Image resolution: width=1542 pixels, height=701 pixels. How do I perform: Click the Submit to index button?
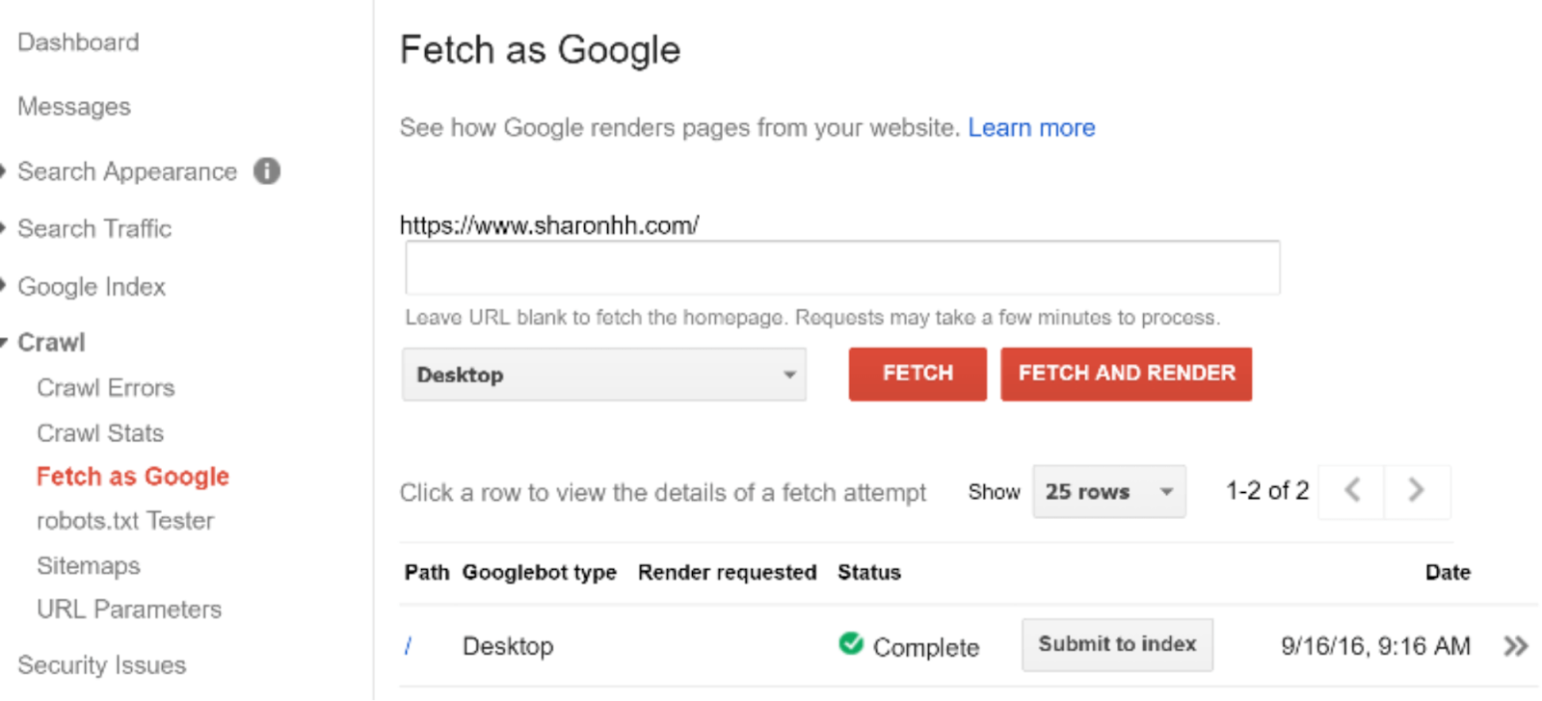pos(1117,644)
